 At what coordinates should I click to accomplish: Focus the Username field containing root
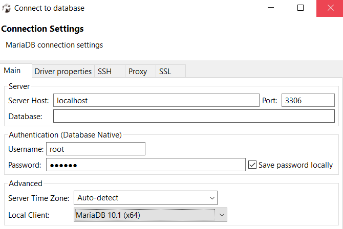tap(96, 149)
